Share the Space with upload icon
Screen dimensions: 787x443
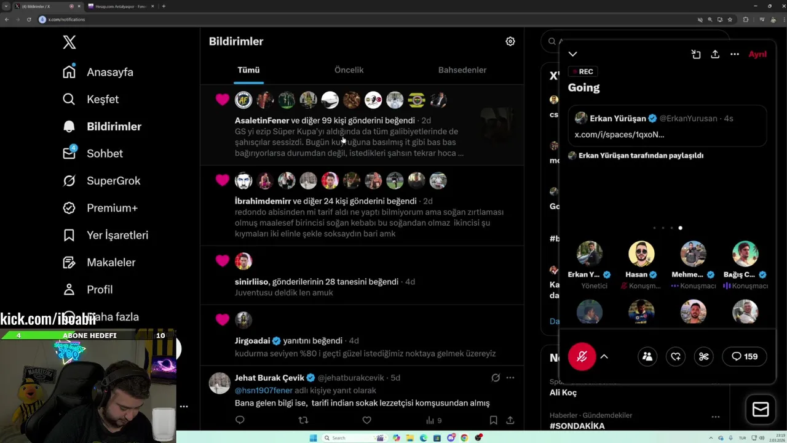(715, 54)
